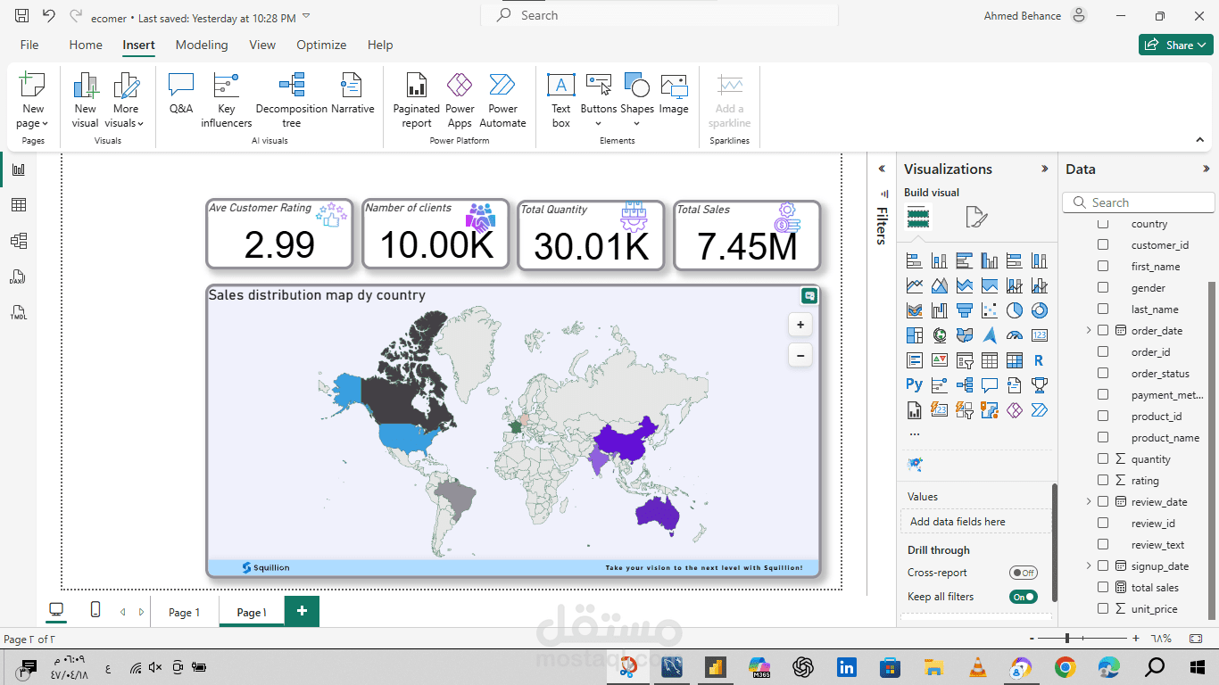Add a Key influencers visual
The width and height of the screenshot is (1219, 685).
[227, 101]
